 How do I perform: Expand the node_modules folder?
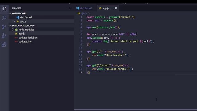coord(13,30)
